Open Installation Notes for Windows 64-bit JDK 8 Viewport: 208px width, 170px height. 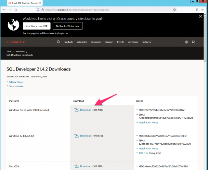pyautogui.click(x=149, y=122)
